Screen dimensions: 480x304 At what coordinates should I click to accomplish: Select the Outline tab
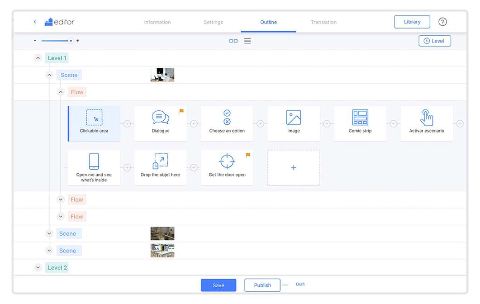pos(268,22)
